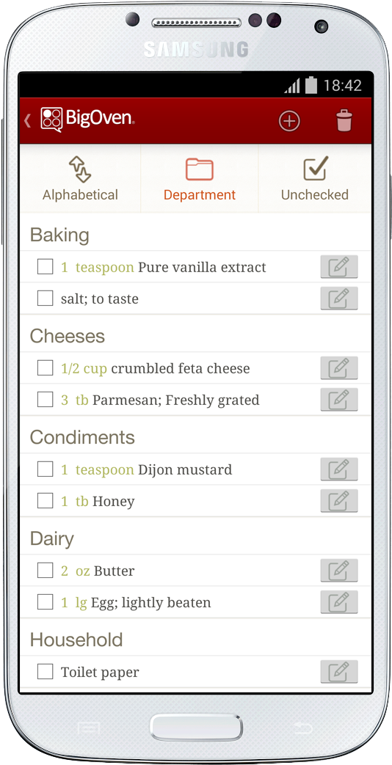Go back using the left chevron
Screen dimensions: 392x765
[x=27, y=120]
